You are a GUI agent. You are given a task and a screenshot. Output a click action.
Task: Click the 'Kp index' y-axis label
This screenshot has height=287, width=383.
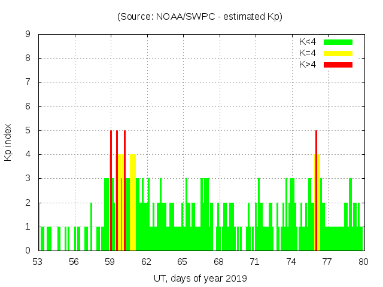pyautogui.click(x=8, y=142)
